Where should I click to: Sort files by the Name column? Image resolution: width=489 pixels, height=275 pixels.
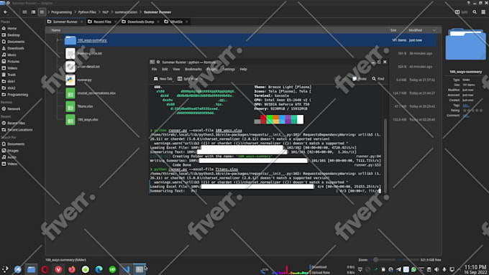click(56, 30)
